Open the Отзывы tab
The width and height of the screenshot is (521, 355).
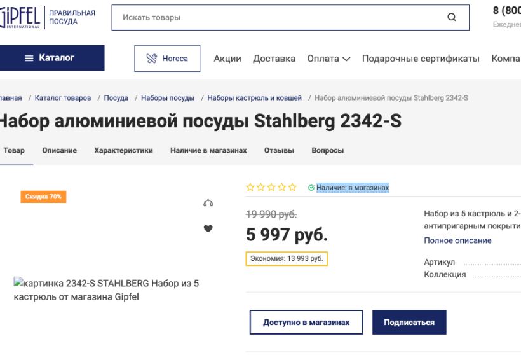point(279,151)
